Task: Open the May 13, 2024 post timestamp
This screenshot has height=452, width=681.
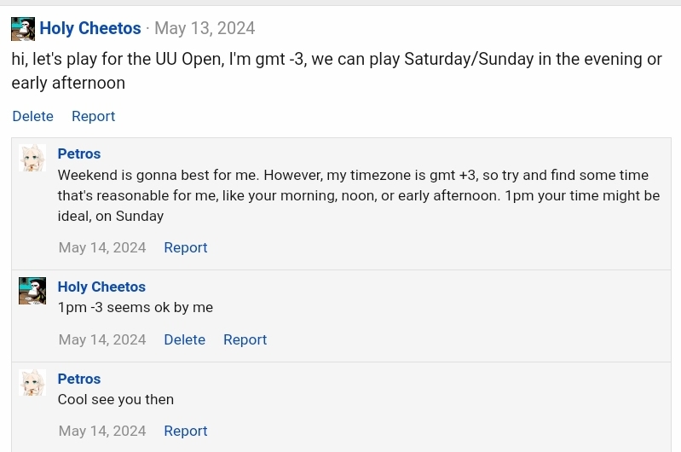Action: pos(205,28)
